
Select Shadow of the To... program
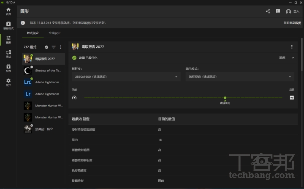43,71
